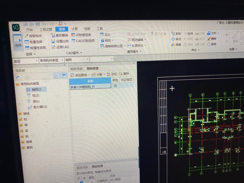Click 锁定 lock tool in ribbon

(107, 40)
